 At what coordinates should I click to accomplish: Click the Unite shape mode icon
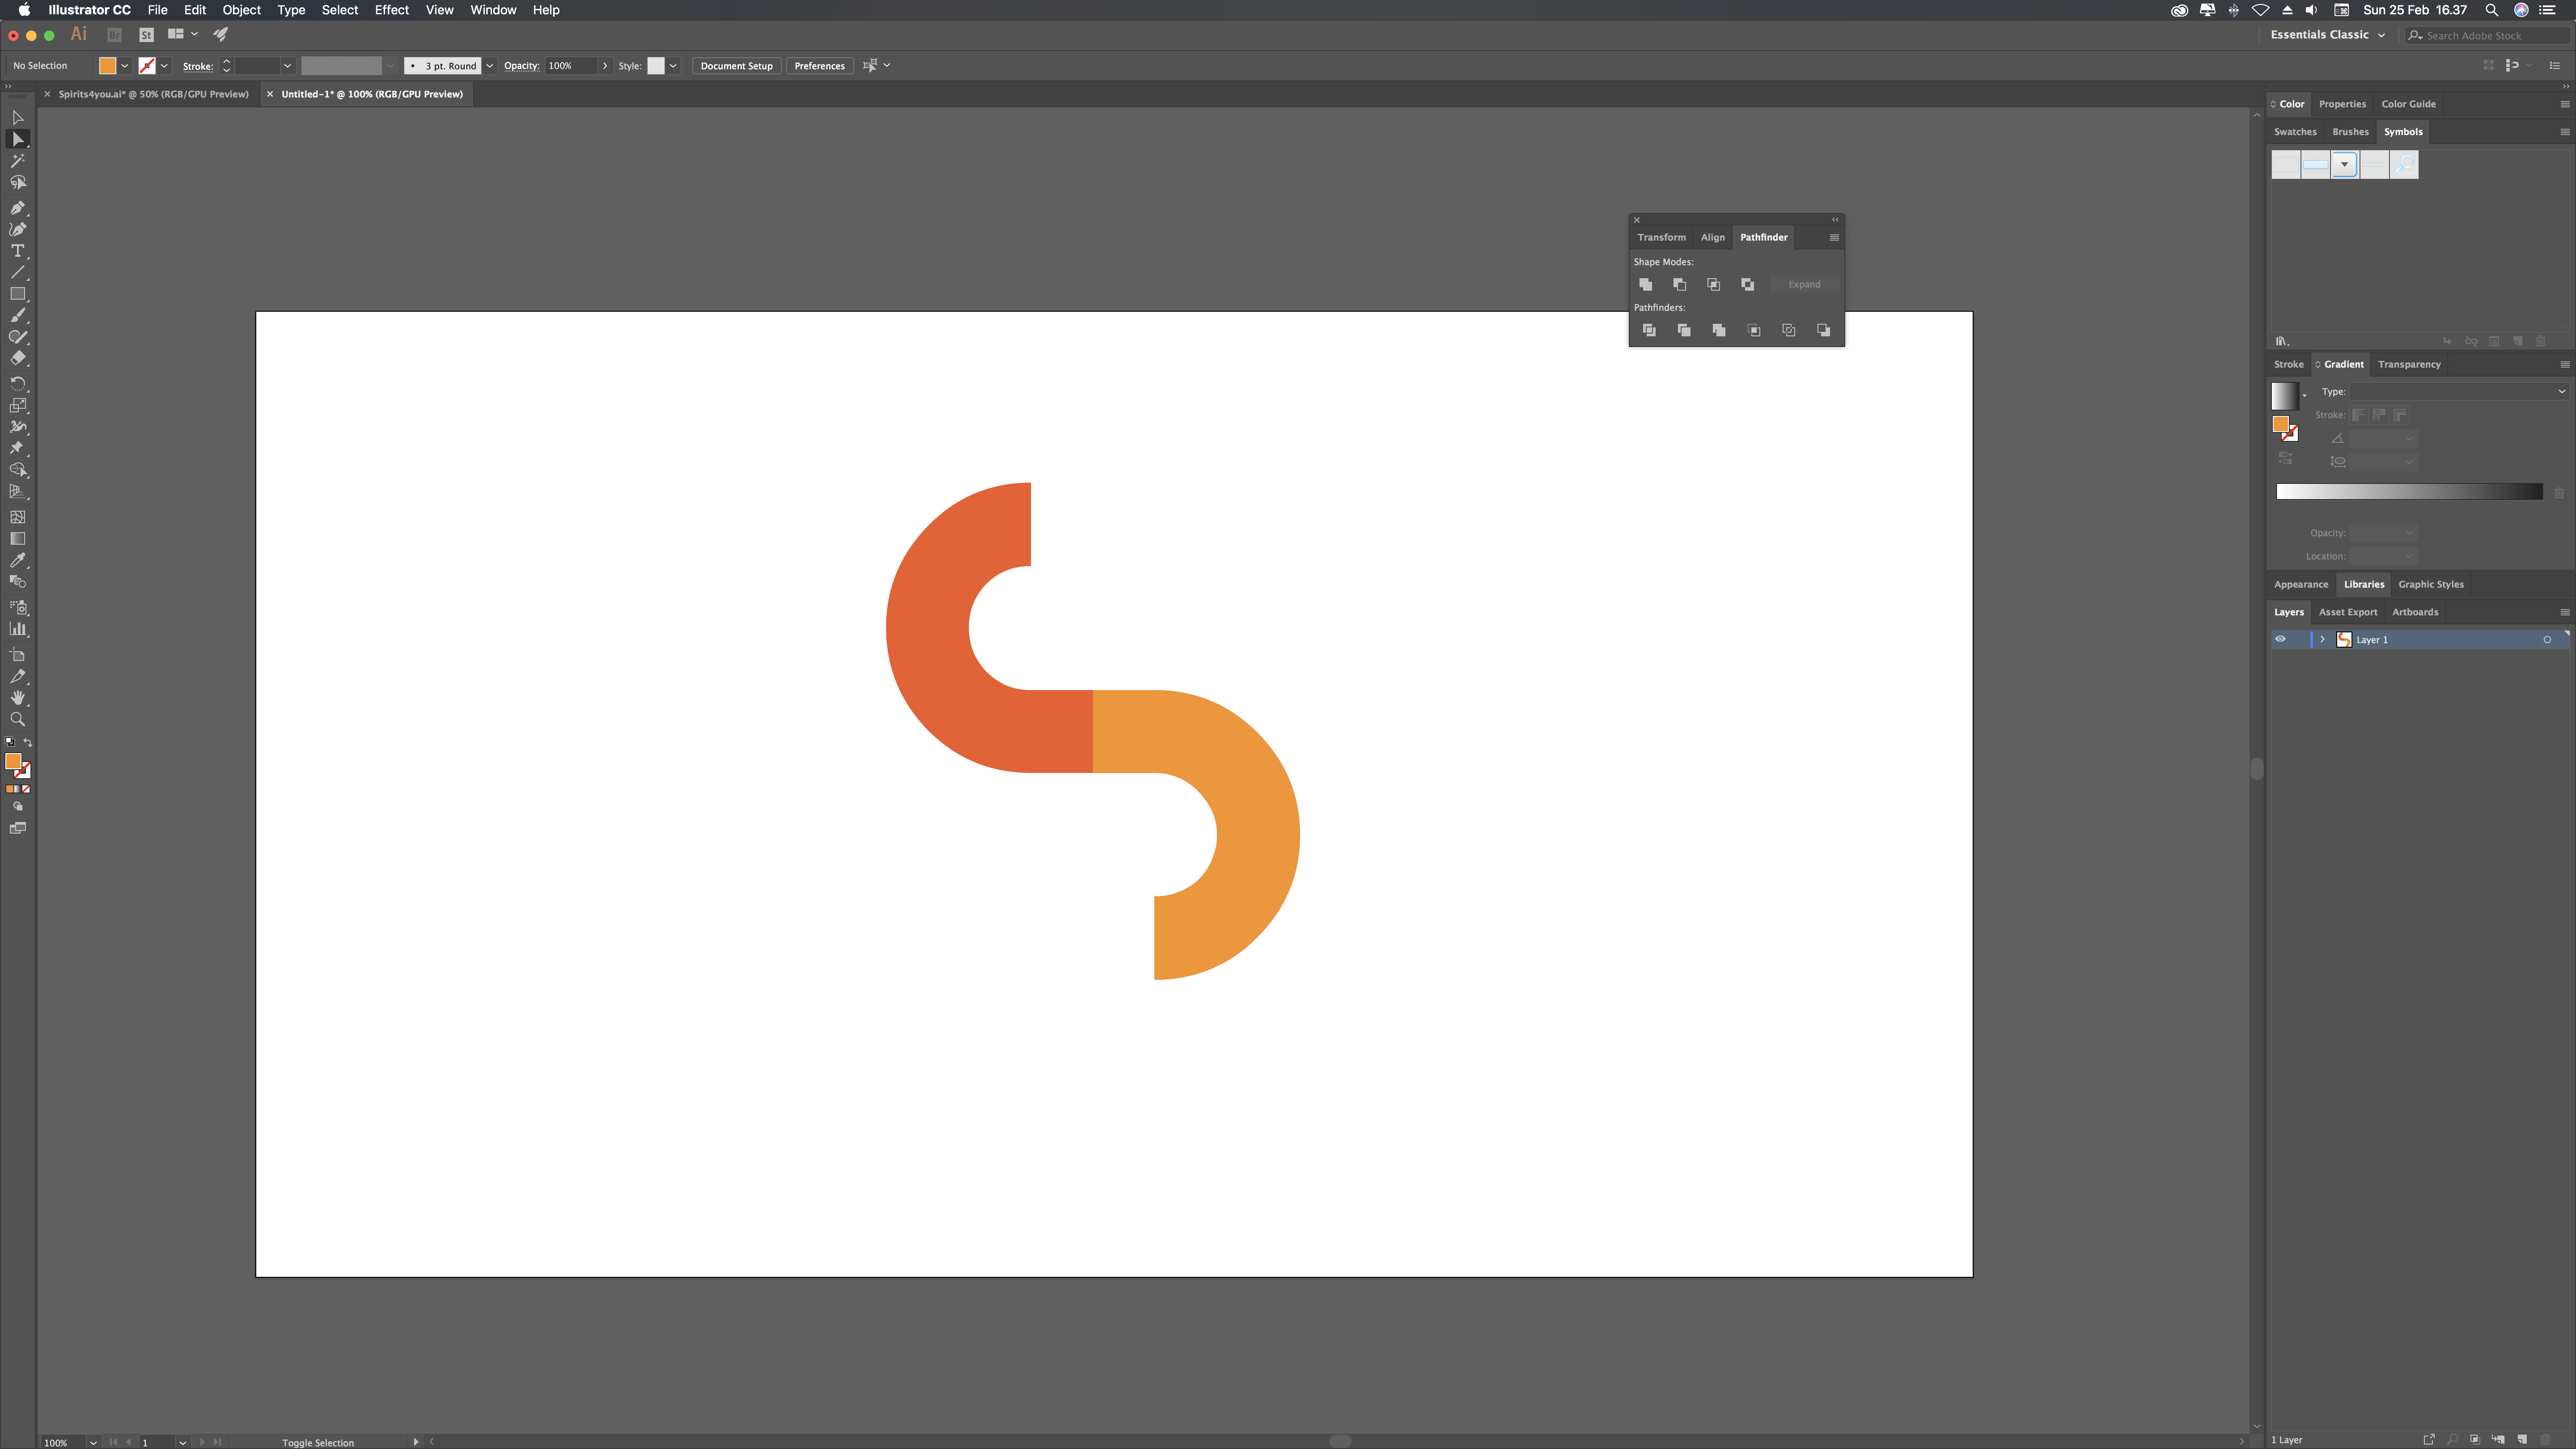coord(1645,284)
